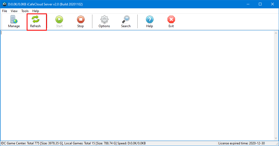Open the Help menu in menu bar
This screenshot has width=279, height=146.
tap(36, 11)
